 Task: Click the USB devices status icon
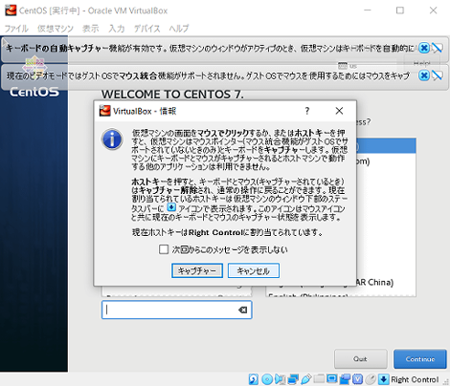pyautogui.click(x=305, y=379)
